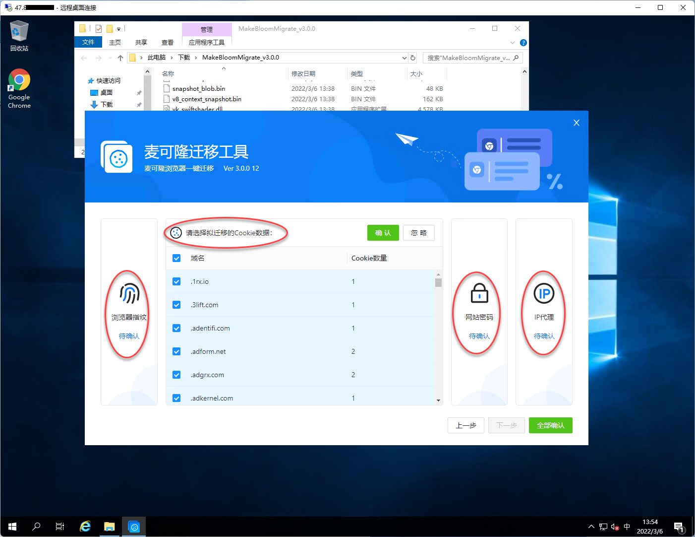
Task: Uncheck the .adgrx.com cookie checkbox
Action: [x=176, y=375]
